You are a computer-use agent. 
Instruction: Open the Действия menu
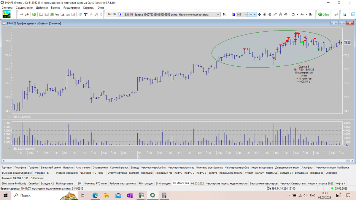point(42,7)
